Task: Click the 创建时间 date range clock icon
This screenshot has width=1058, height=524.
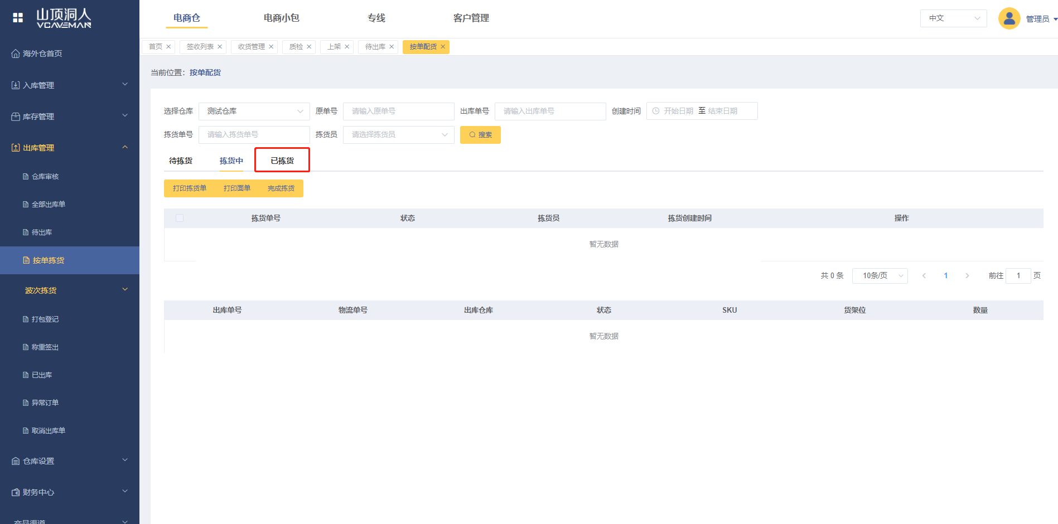Action: pos(656,111)
